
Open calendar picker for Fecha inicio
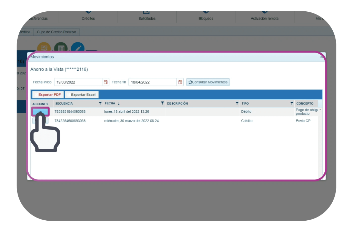pos(105,82)
